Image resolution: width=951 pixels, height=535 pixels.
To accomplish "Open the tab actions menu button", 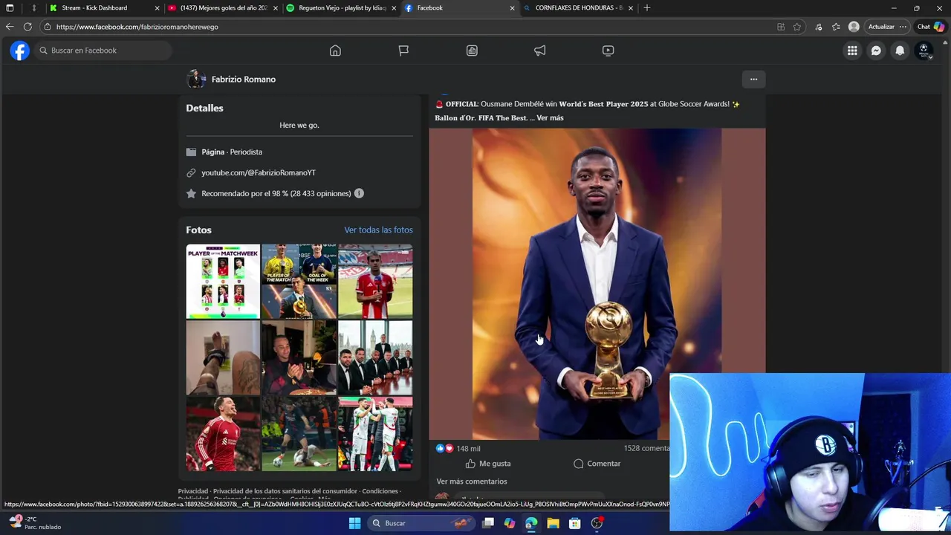I will tap(10, 8).
